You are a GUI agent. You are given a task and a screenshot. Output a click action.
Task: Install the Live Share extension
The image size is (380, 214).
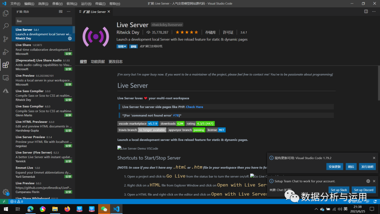[x=68, y=54]
